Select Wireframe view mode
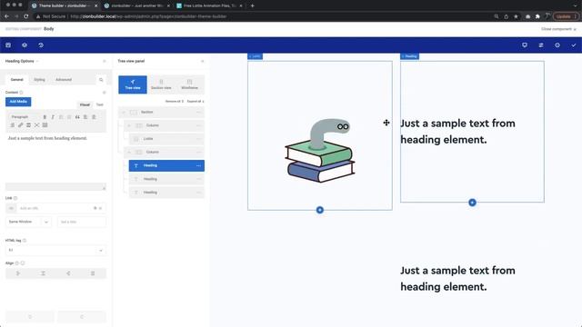 tap(190, 84)
